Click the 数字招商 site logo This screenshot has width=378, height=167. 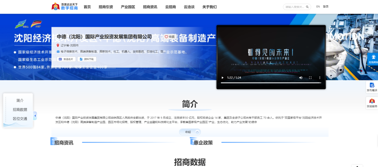coord(65,7)
